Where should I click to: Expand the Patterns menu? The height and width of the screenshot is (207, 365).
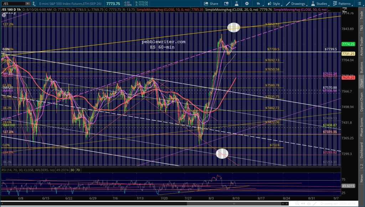pos(343,4)
